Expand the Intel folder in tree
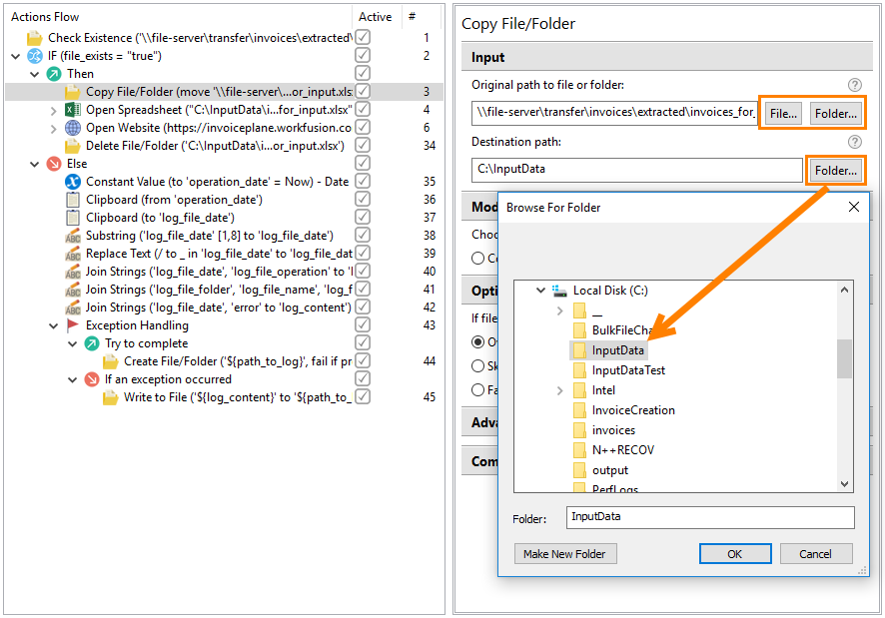The height and width of the screenshot is (618, 885). pyautogui.click(x=560, y=390)
